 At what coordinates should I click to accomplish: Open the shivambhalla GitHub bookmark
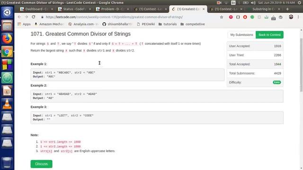tap(118, 24)
